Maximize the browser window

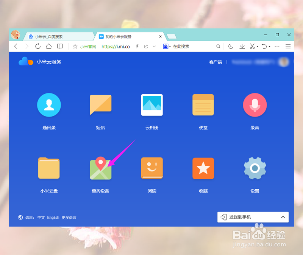point(277,35)
